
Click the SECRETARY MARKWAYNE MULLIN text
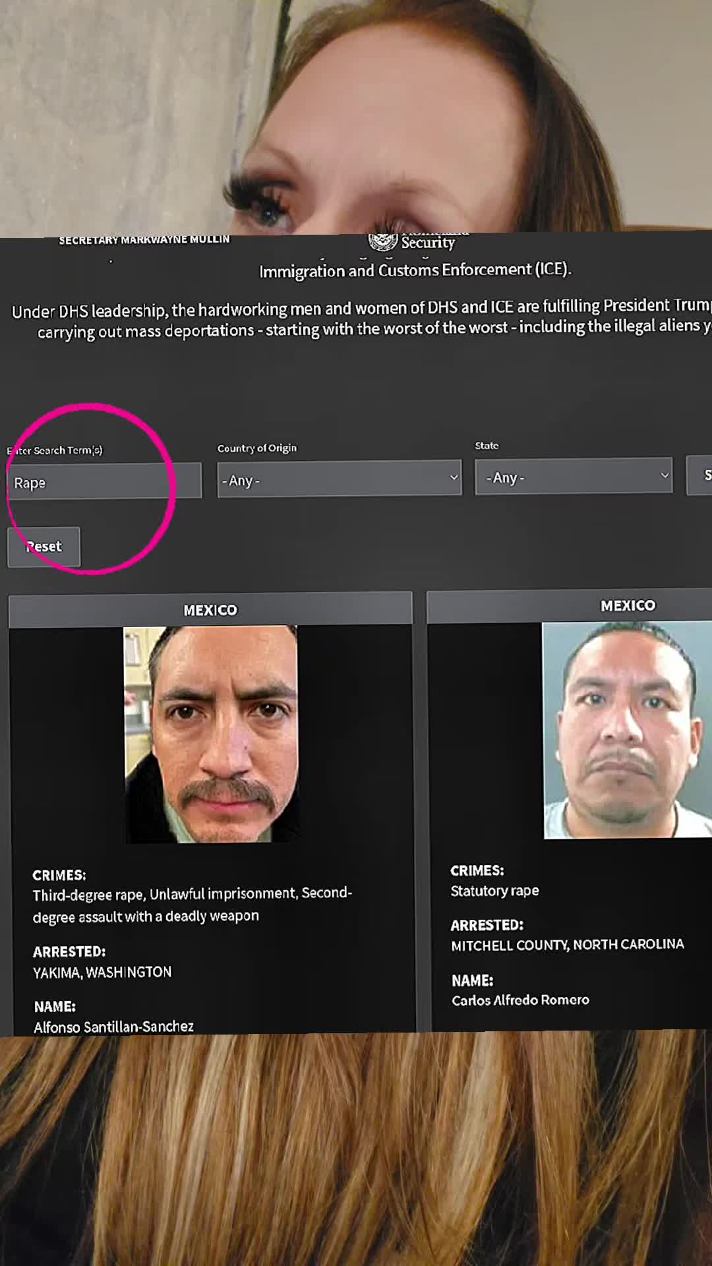coord(144,239)
